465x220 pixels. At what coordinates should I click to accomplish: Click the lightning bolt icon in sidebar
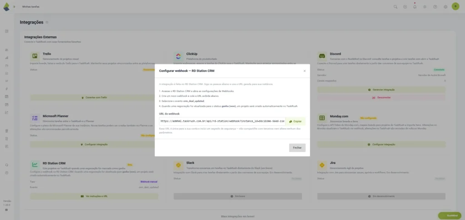click(6, 89)
